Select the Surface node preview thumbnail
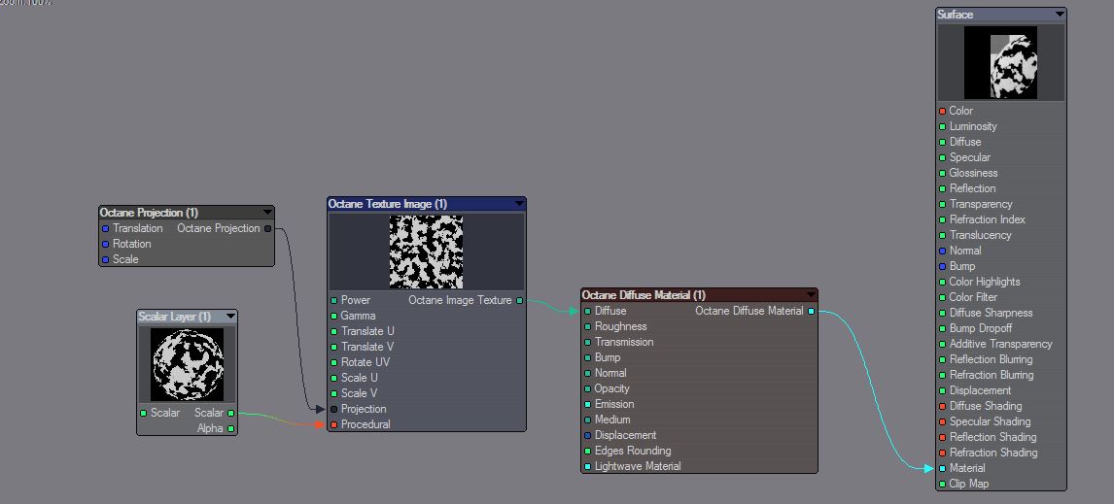This screenshot has height=504, width=1114. pyautogui.click(x=1000, y=62)
